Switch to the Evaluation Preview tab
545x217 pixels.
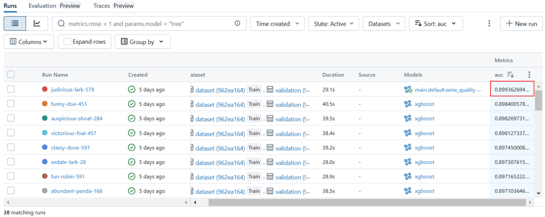tap(55, 6)
